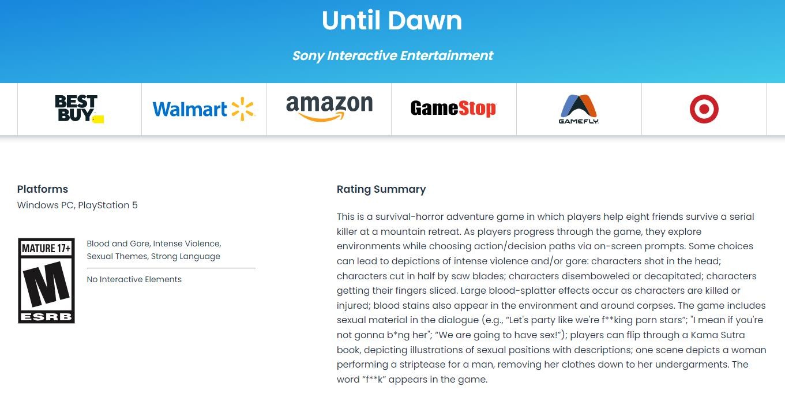Click the No Interactive Elements text
The height and width of the screenshot is (412, 785).
[x=134, y=279]
